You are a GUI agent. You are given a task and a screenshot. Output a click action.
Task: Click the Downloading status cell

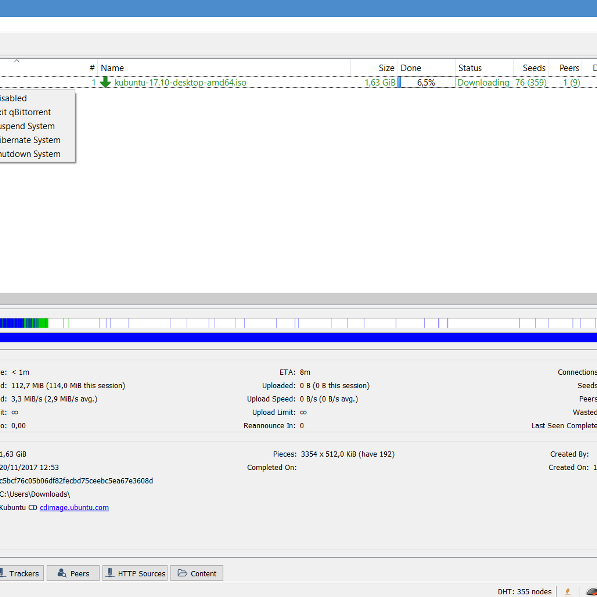pos(483,82)
